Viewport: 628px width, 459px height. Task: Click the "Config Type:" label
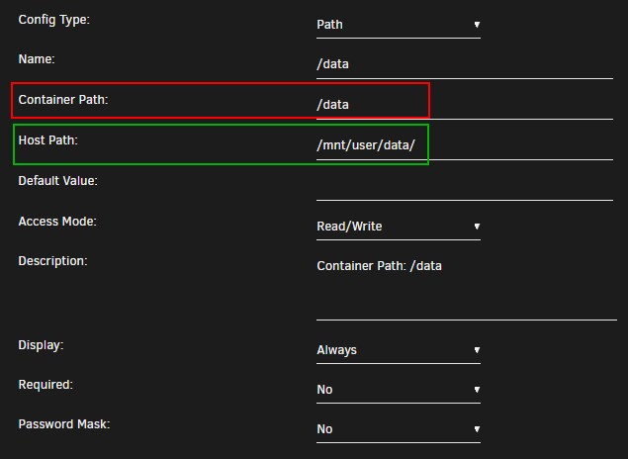pos(53,19)
